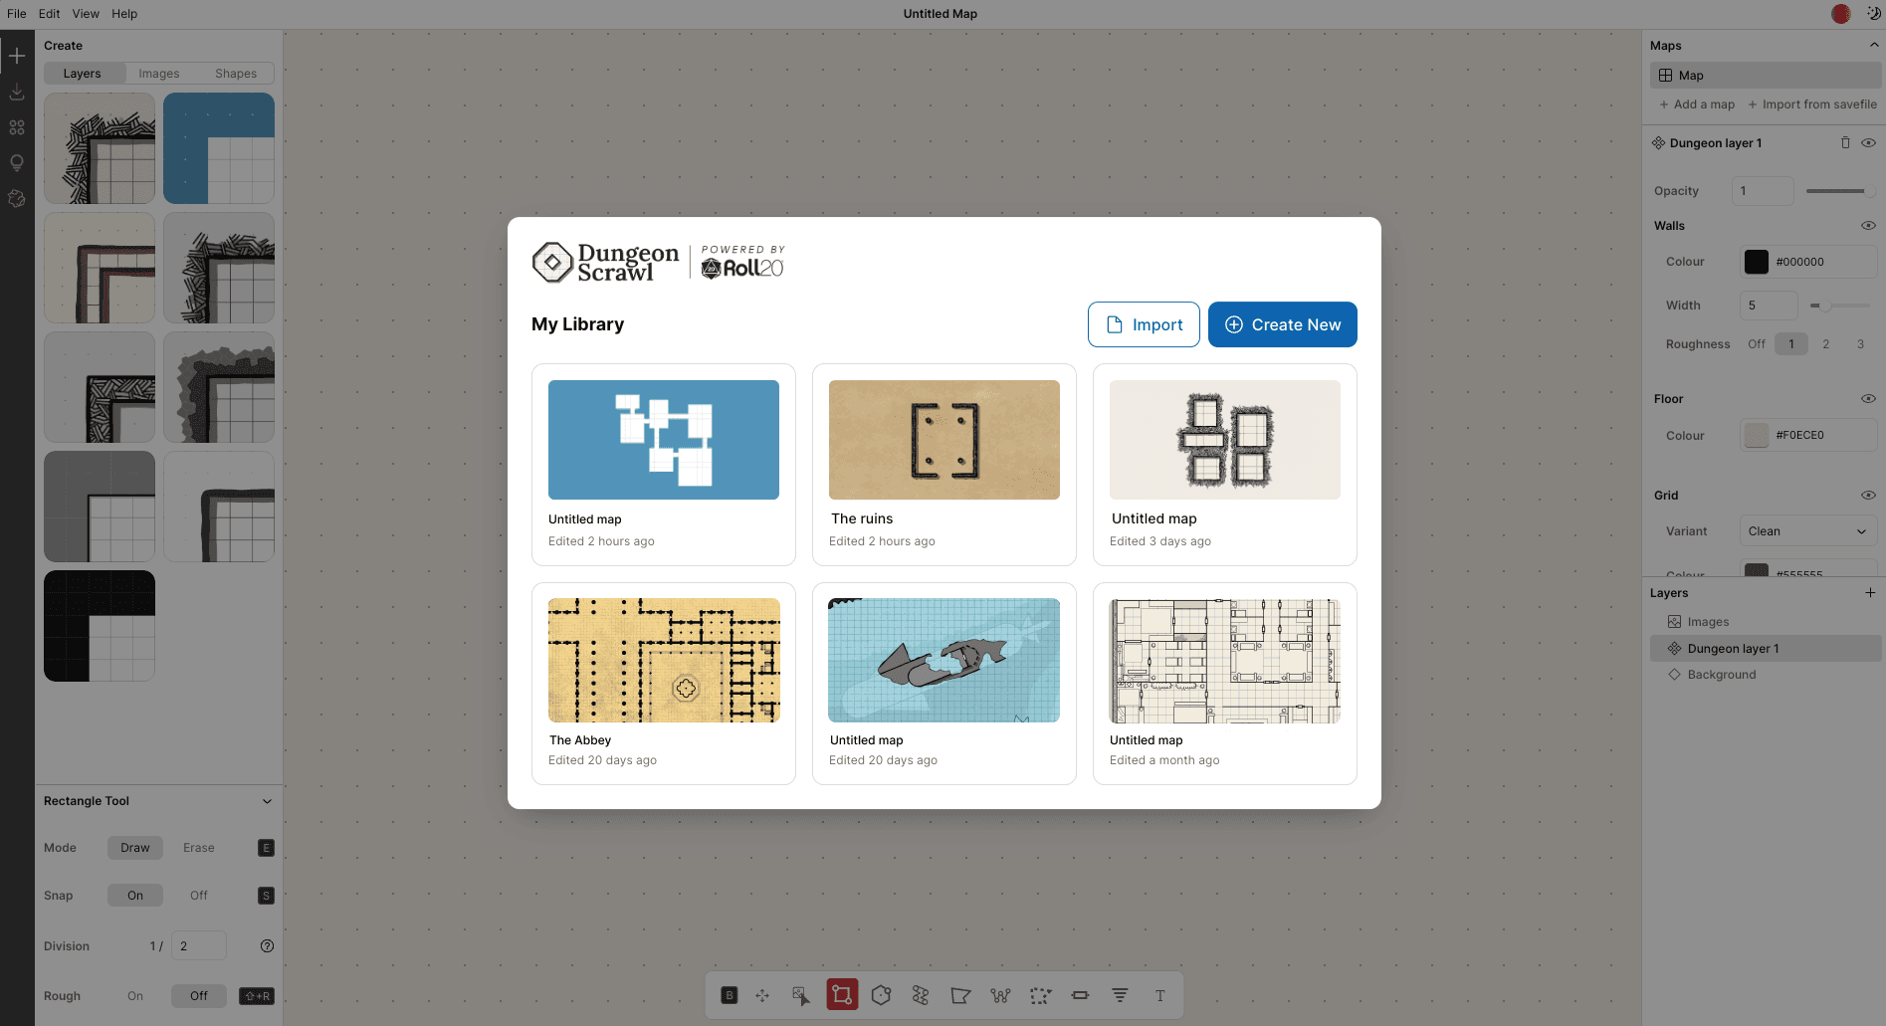Select the Text tool in bottom toolbar
This screenshot has width=1886, height=1026.
(x=1159, y=995)
